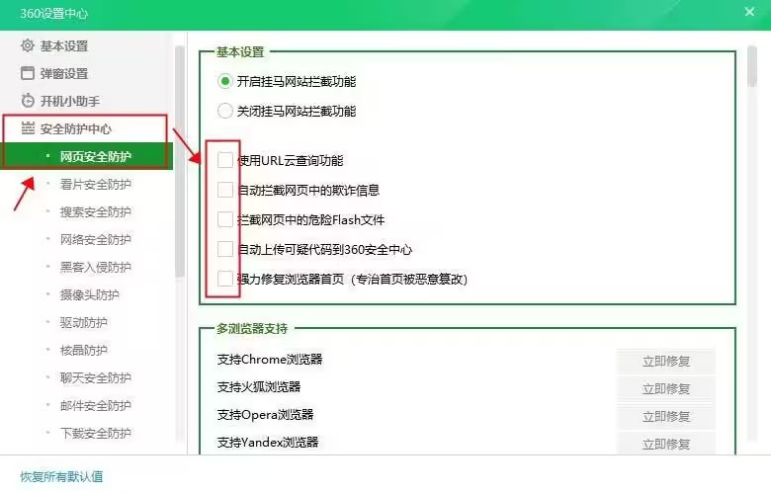Enable 使用URL云查询功能 checkbox
The height and width of the screenshot is (494, 771).
tap(225, 160)
